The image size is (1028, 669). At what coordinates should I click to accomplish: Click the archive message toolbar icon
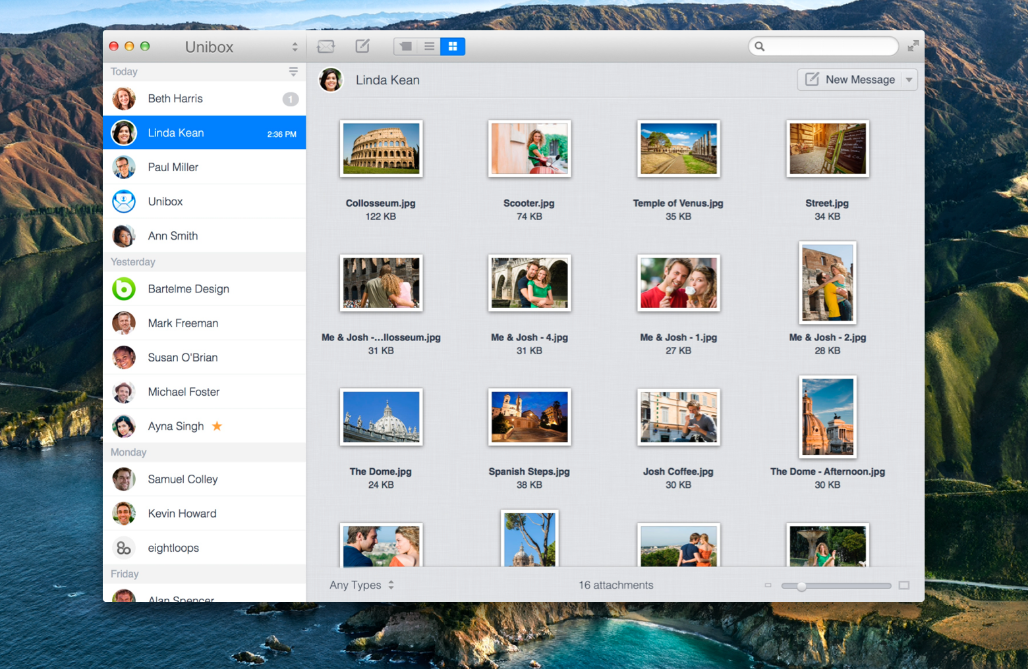click(326, 46)
